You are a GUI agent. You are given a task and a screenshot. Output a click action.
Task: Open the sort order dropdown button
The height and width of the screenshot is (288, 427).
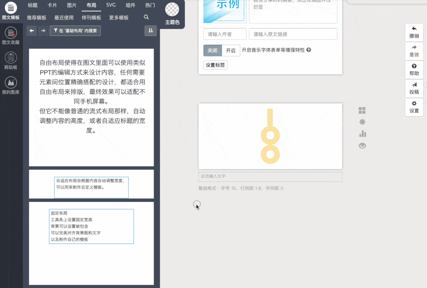[x=150, y=30]
